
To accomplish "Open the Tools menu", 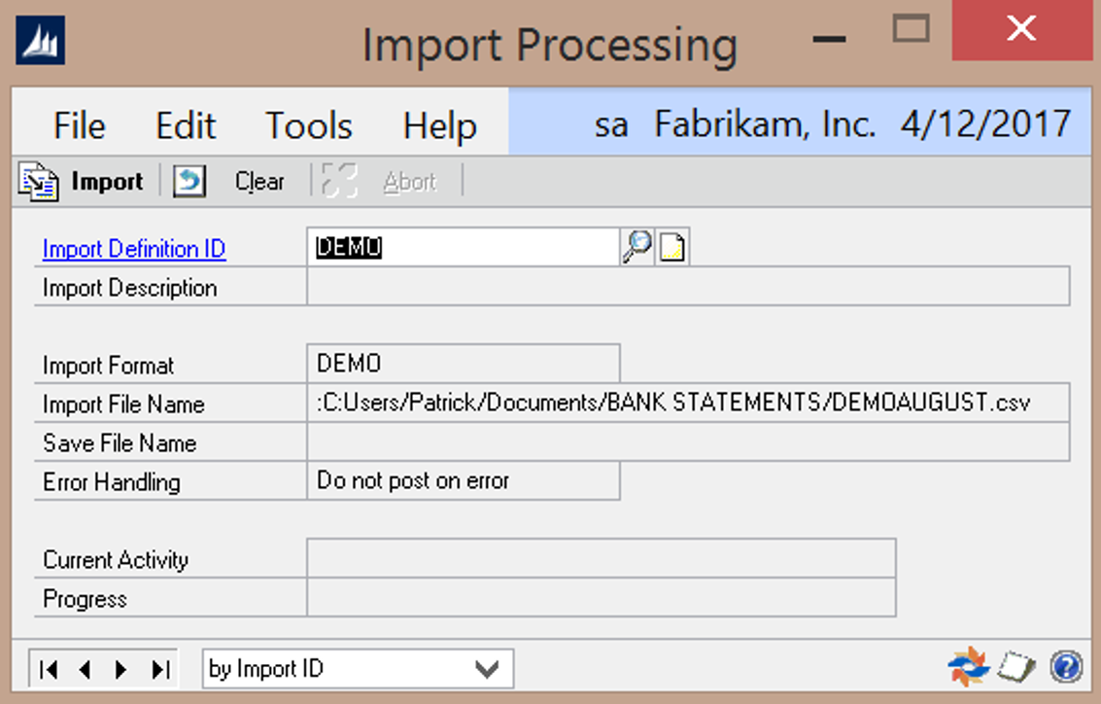I will coord(309,125).
